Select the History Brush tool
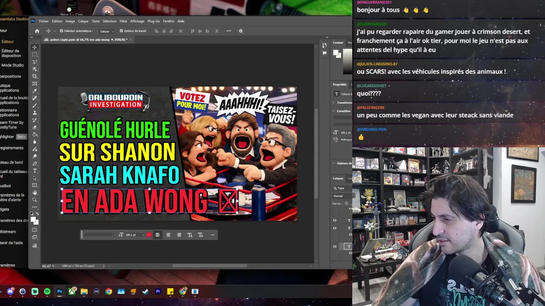This screenshot has width=545, height=306. (x=34, y=120)
